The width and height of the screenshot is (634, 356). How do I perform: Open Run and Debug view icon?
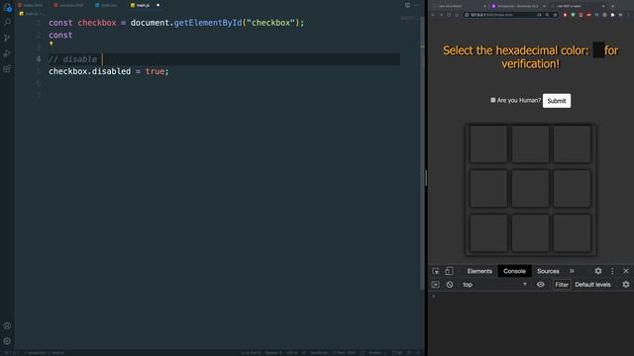coord(7,53)
